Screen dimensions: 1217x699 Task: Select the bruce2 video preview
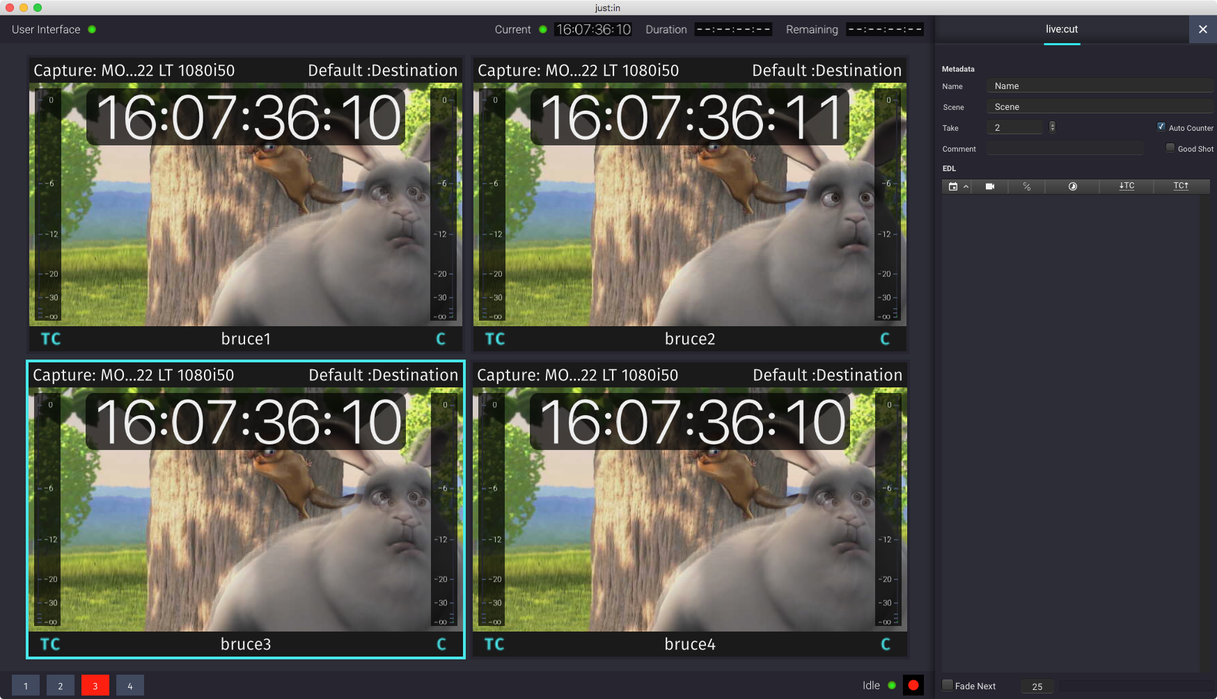(x=690, y=204)
